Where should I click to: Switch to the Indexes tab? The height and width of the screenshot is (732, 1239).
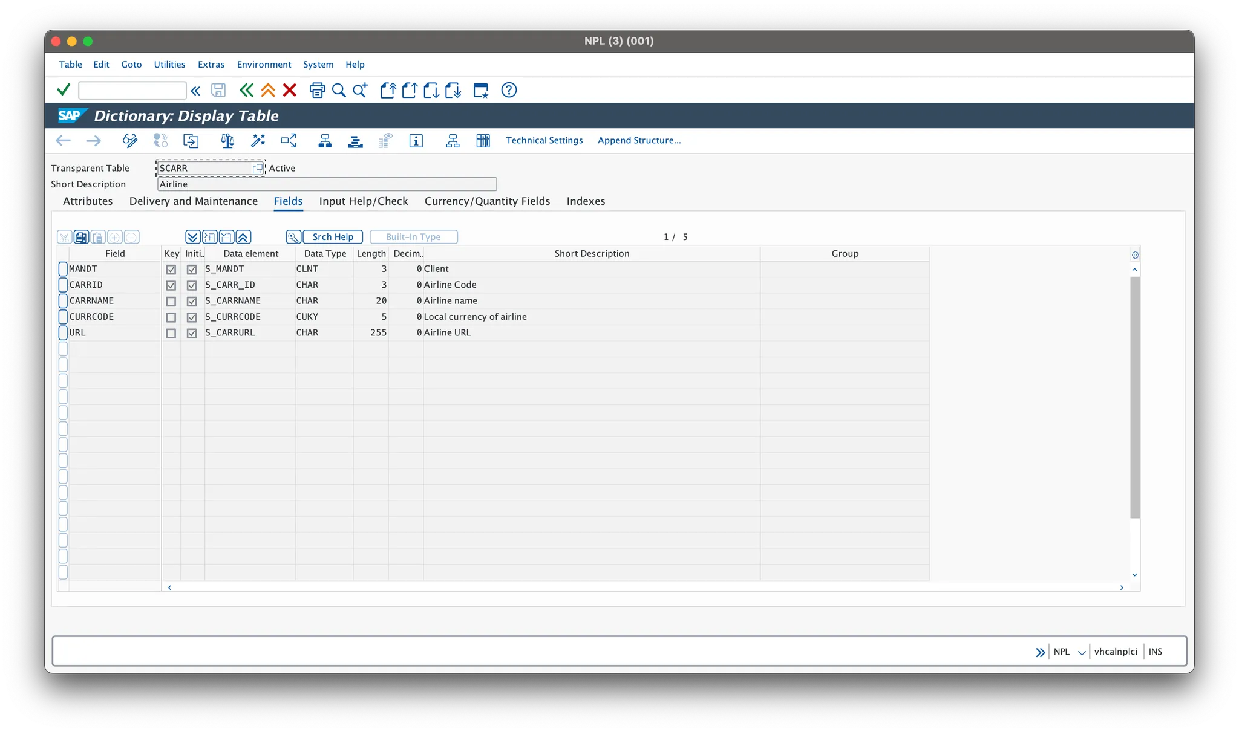(x=586, y=201)
